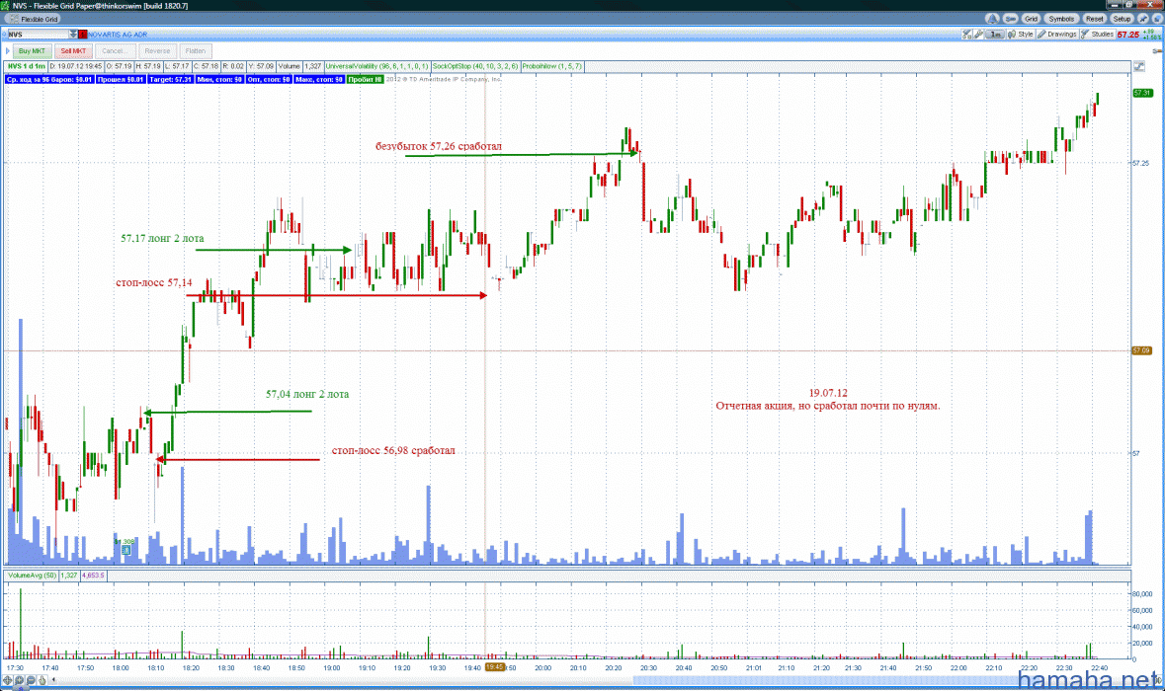Click the chart mode icon on the right of the header row
Viewport: 1165px width, 691px height.
(x=1139, y=66)
